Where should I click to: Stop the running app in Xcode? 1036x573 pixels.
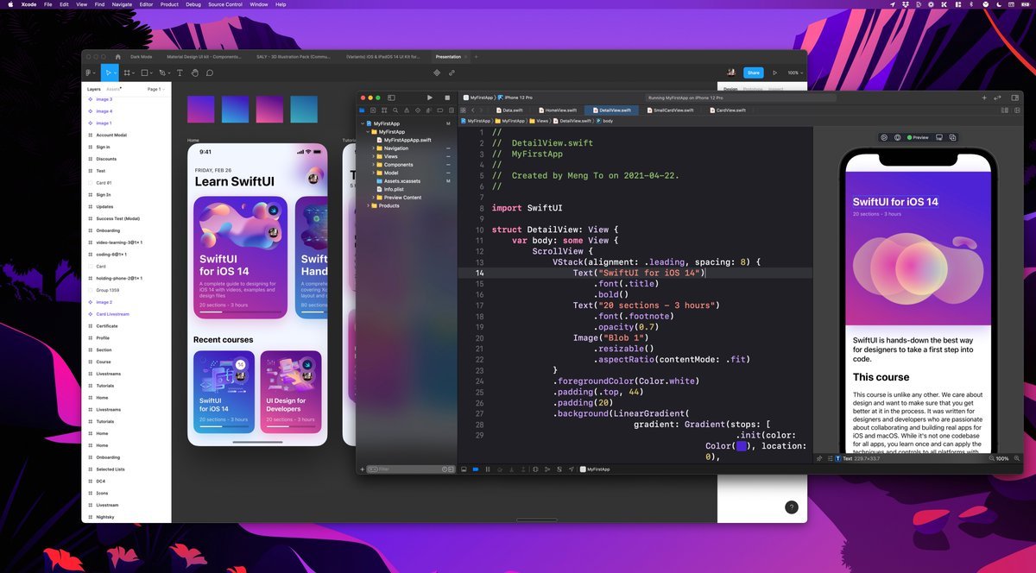447,98
